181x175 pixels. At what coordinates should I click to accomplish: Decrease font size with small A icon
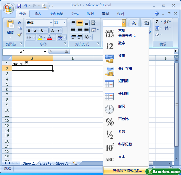(59, 30)
